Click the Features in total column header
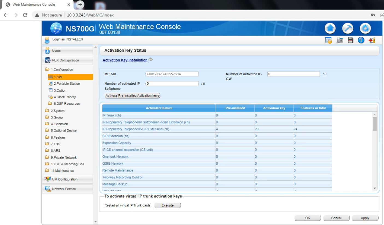This screenshot has width=384, height=225. (313, 108)
